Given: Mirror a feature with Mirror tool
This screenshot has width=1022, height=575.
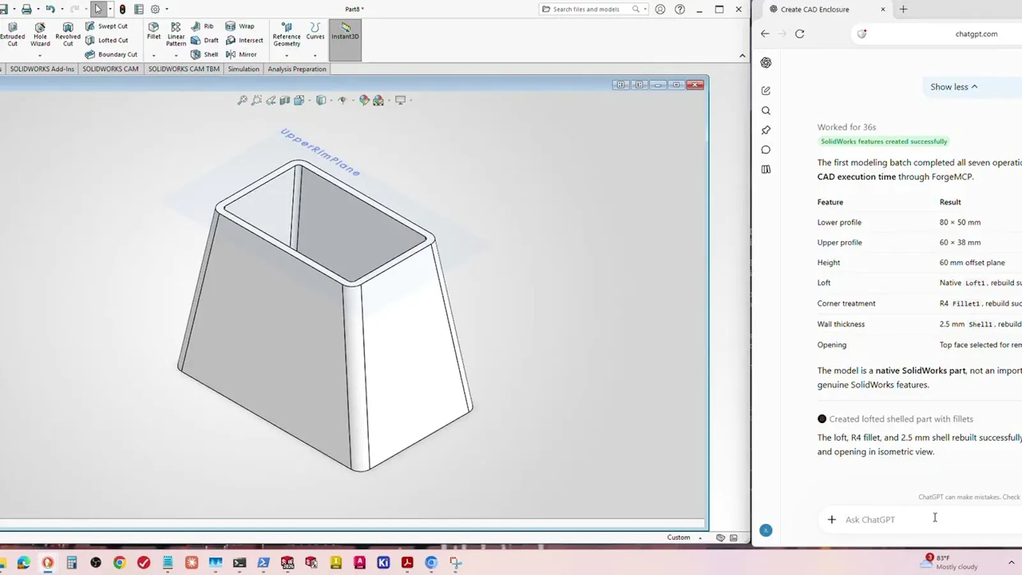Looking at the screenshot, I should pos(241,54).
